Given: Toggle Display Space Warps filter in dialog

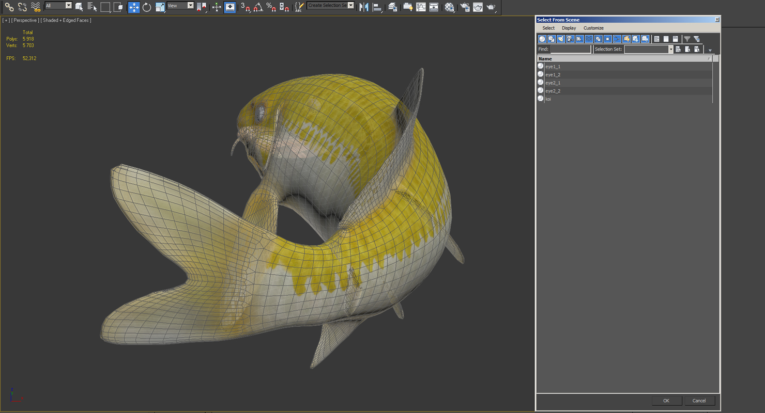Looking at the screenshot, I should coord(589,39).
